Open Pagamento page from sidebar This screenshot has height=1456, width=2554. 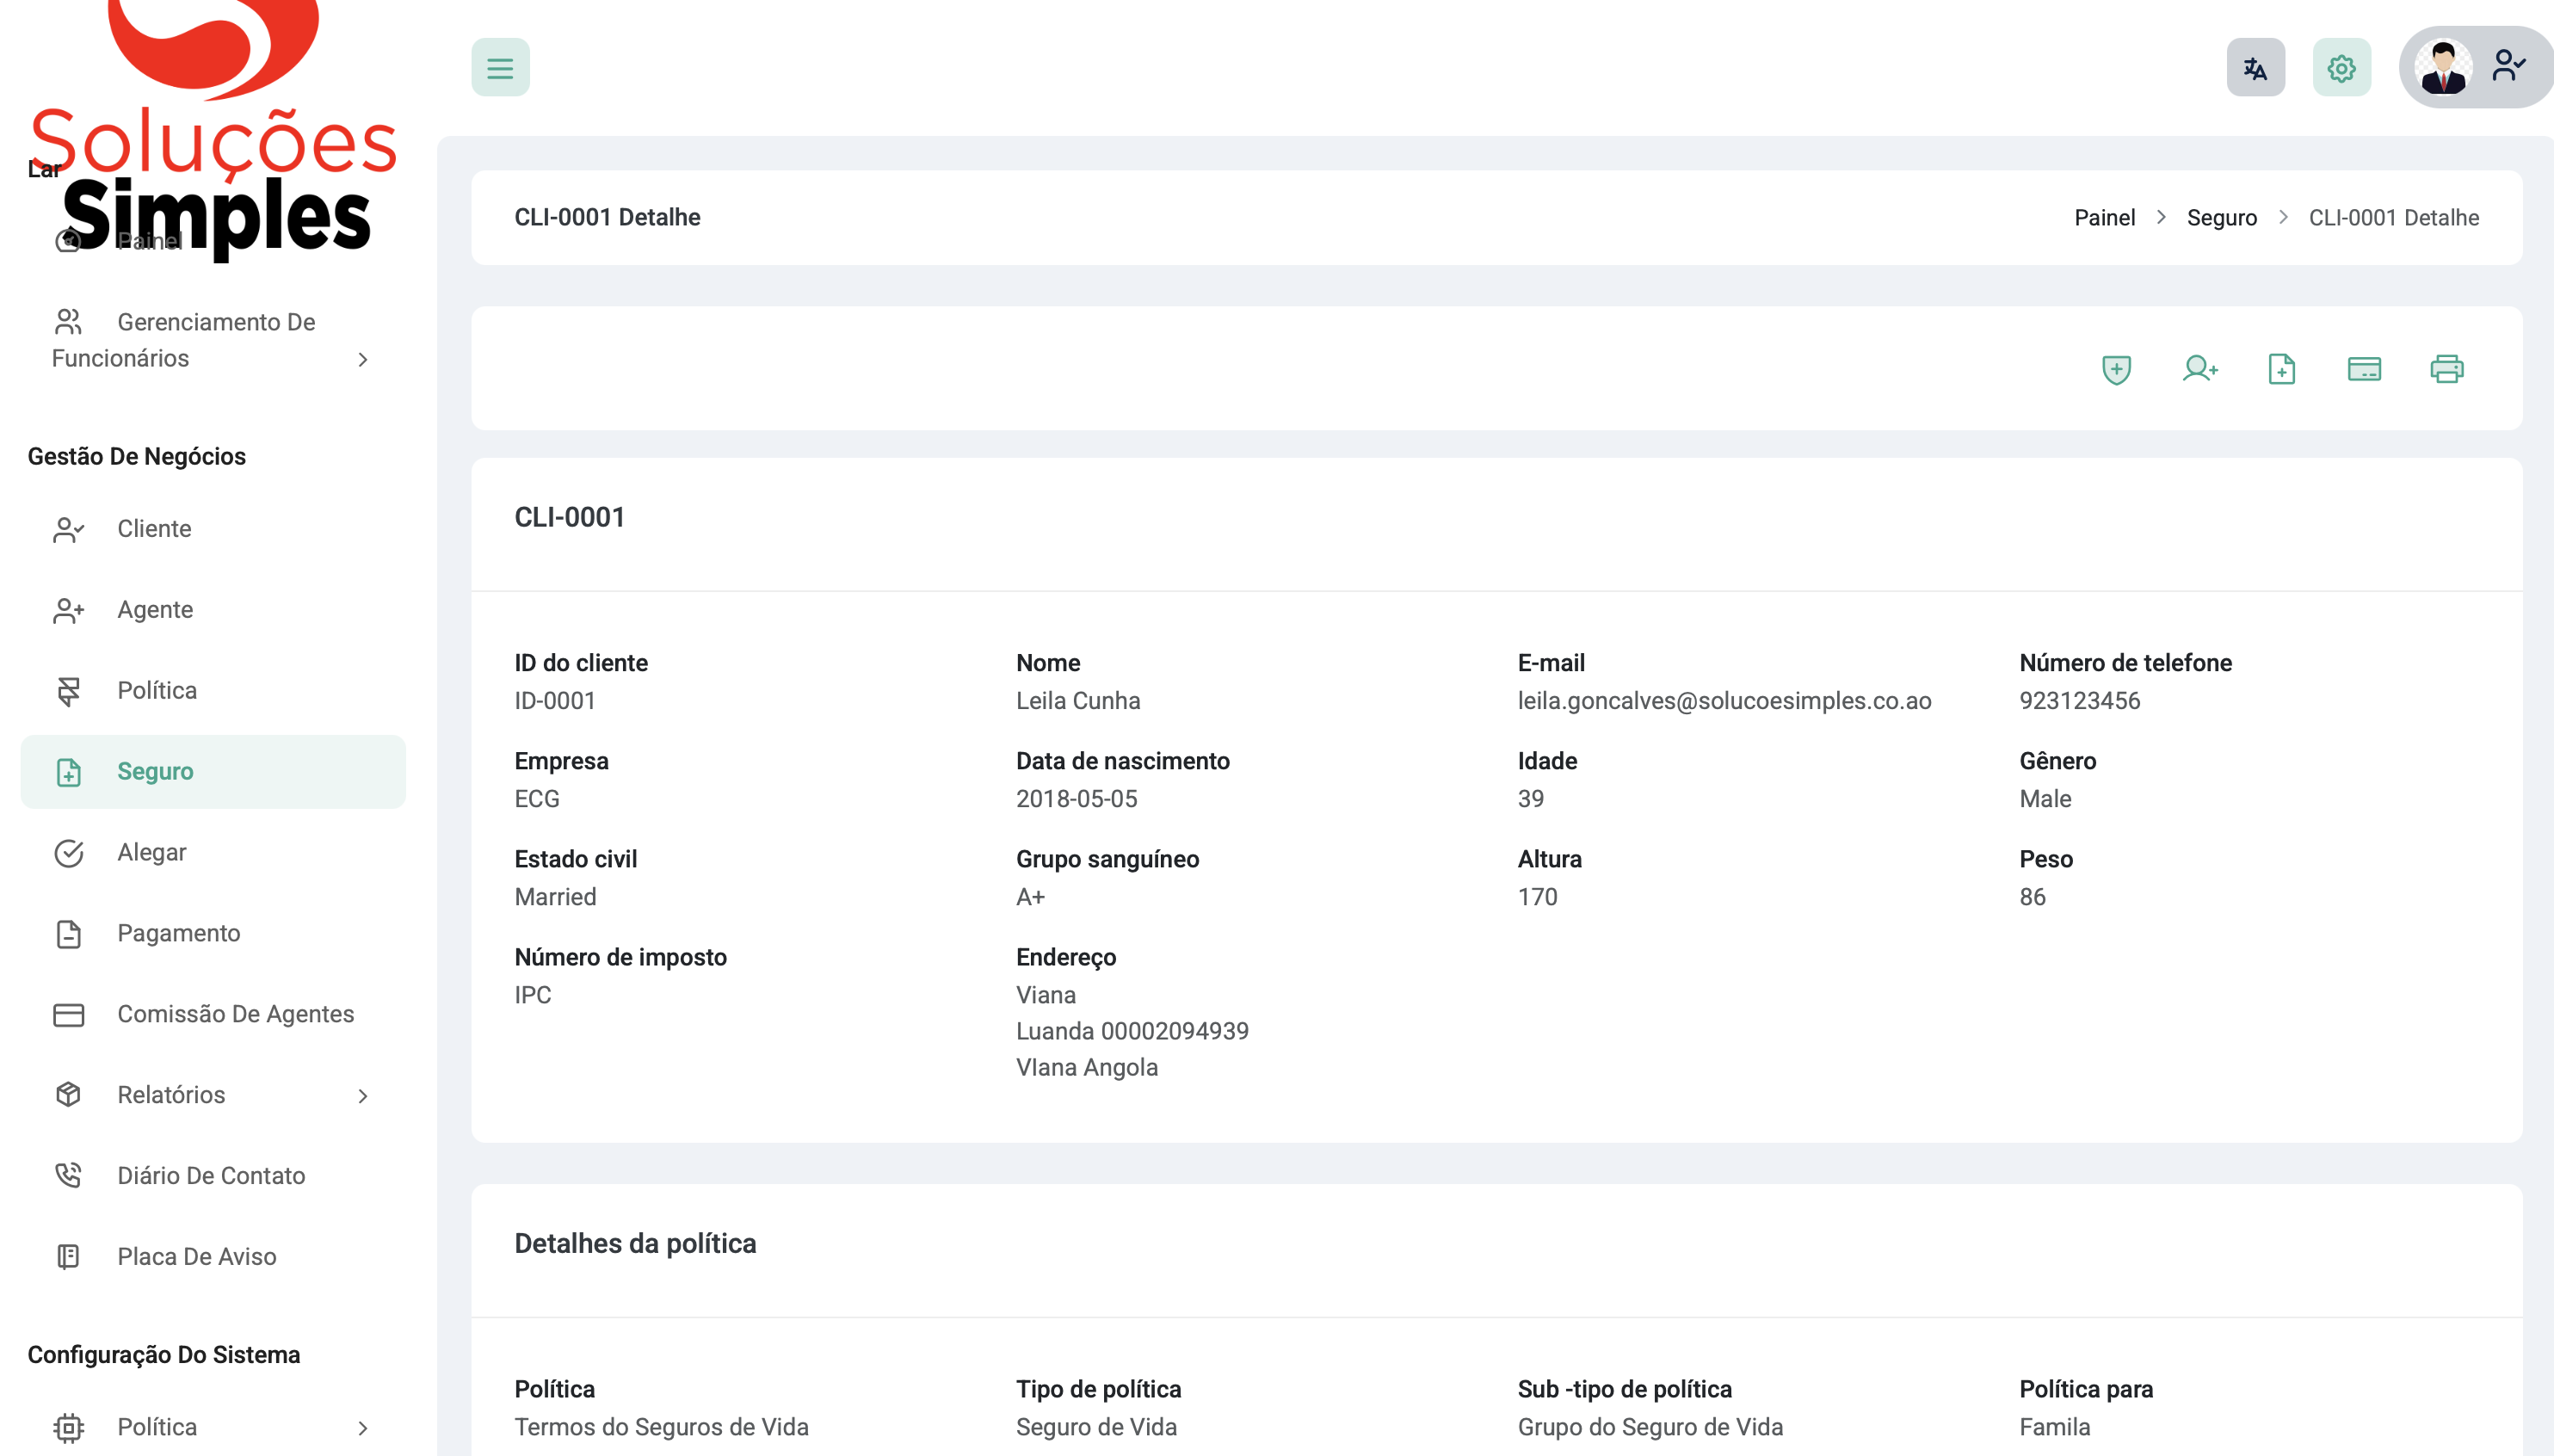[x=178, y=934]
